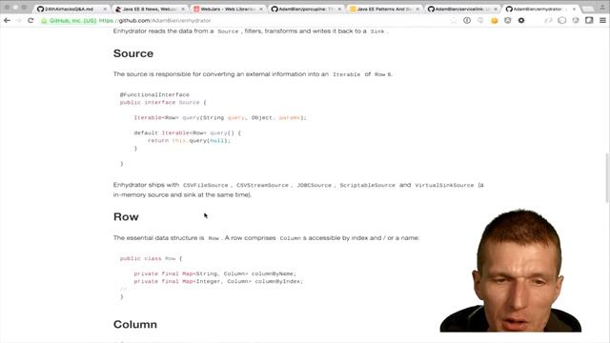Open a new tab with new-tab button
This screenshot has height=343, width=610.
tap(587, 9)
